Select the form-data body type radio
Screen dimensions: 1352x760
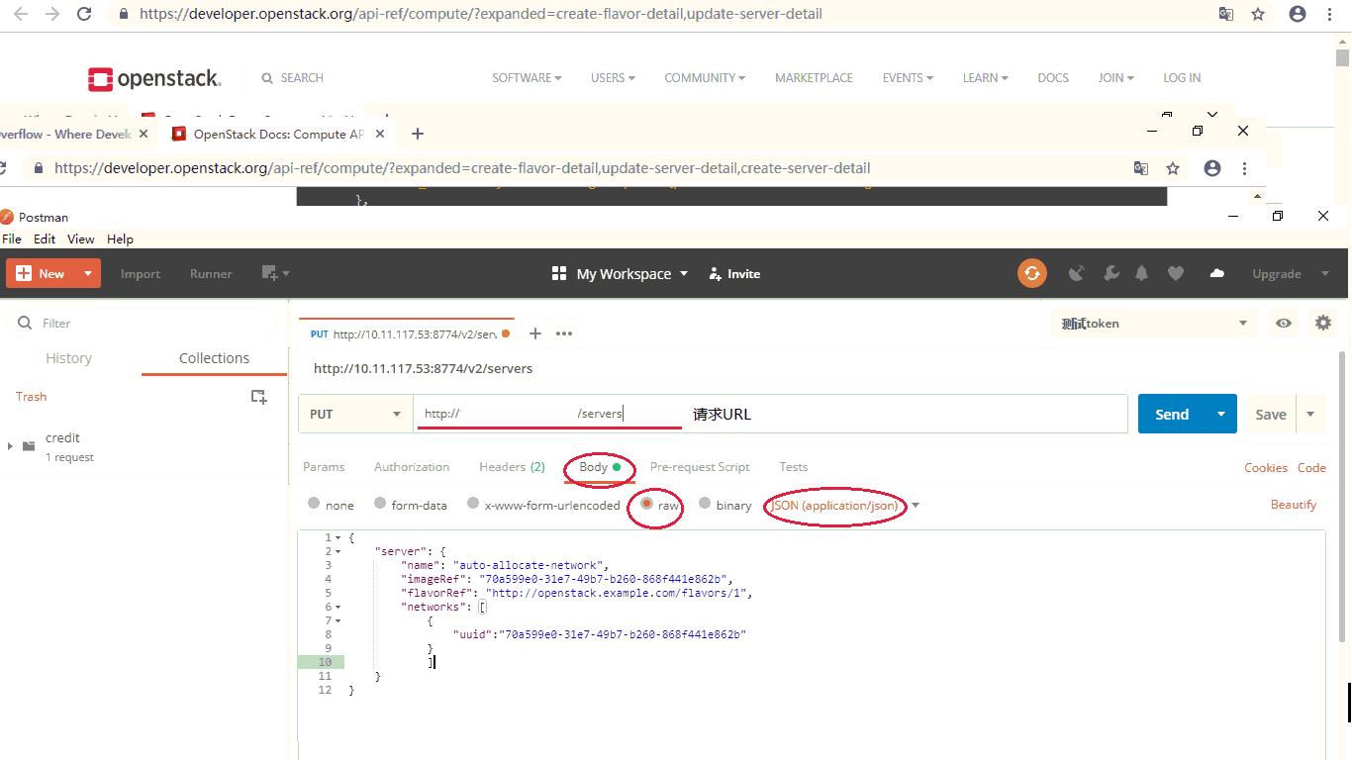click(x=380, y=504)
